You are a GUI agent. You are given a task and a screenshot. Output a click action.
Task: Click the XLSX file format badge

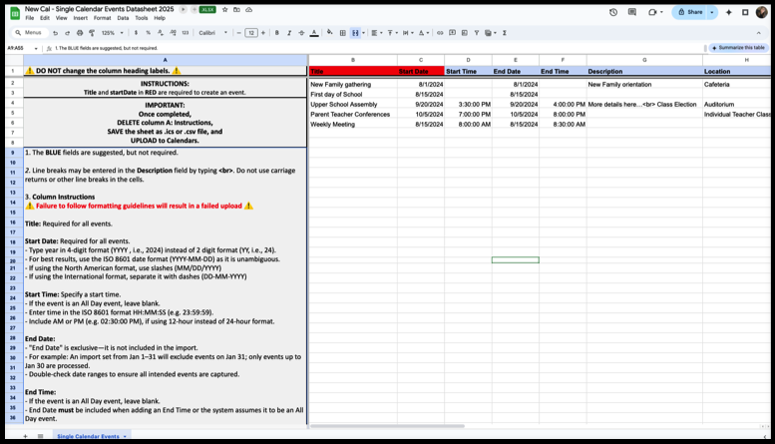click(207, 9)
